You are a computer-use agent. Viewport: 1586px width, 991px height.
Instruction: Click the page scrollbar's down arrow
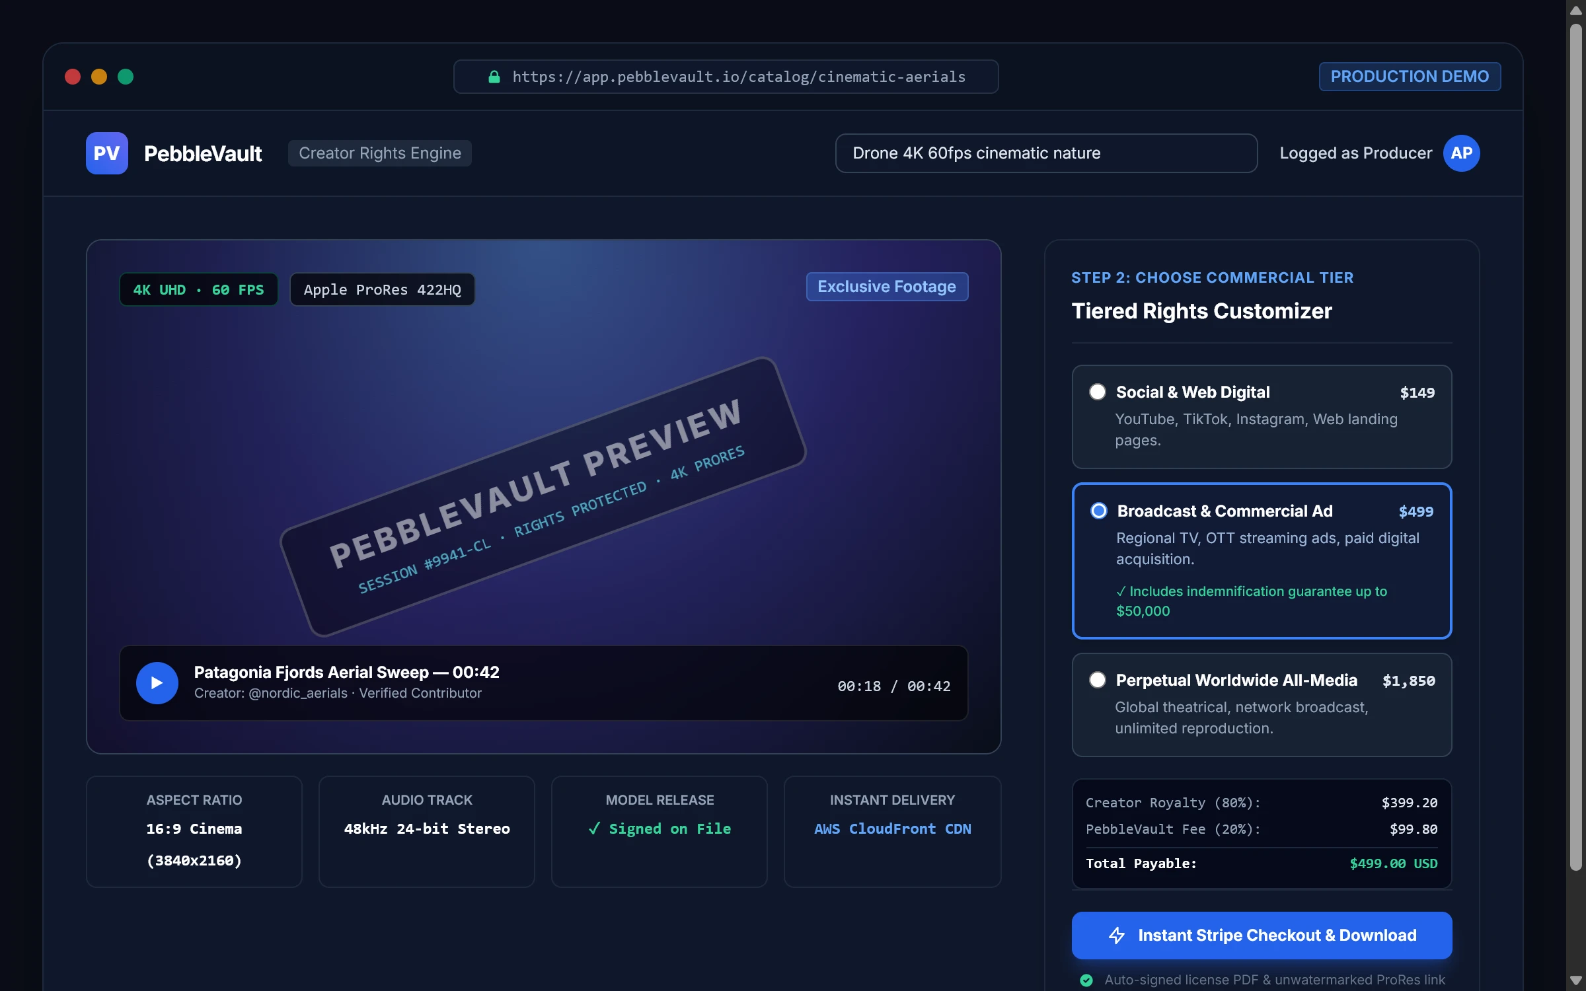coord(1576,980)
